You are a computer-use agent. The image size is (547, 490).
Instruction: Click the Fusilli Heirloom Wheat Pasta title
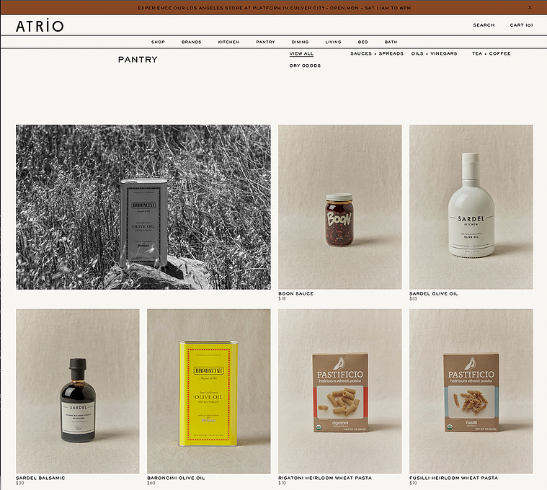pos(454,478)
